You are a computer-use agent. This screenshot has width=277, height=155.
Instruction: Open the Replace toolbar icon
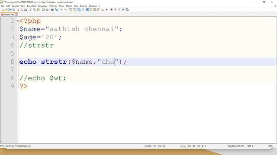coord(56,9)
